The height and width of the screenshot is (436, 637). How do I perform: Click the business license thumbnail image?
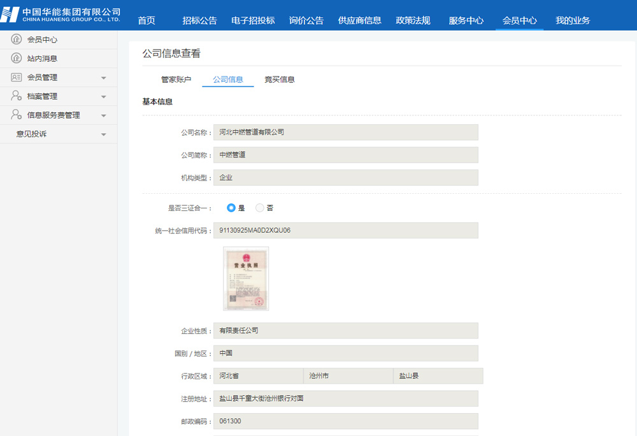[247, 278]
